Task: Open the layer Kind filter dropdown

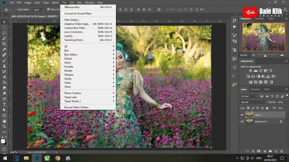Action: (x=249, y=96)
